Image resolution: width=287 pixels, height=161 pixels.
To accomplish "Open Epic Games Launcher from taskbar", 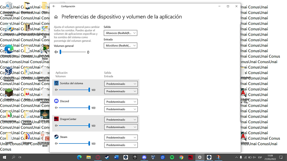I will [x=135, y=157].
